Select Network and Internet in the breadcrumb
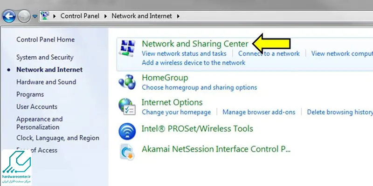The width and height of the screenshot is (373, 186). (142, 16)
